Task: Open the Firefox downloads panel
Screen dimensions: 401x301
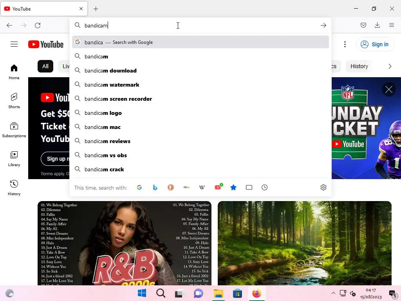Action: tap(377, 25)
